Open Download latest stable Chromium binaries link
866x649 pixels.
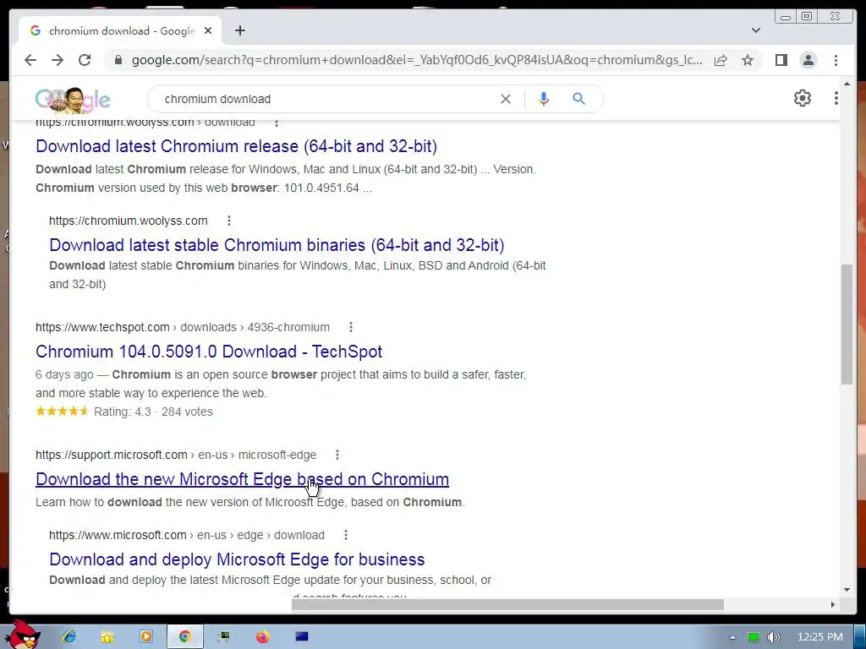277,245
